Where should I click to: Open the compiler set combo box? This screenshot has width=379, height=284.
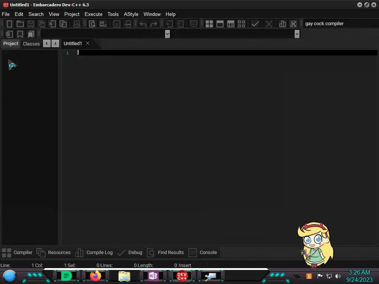coord(341,24)
